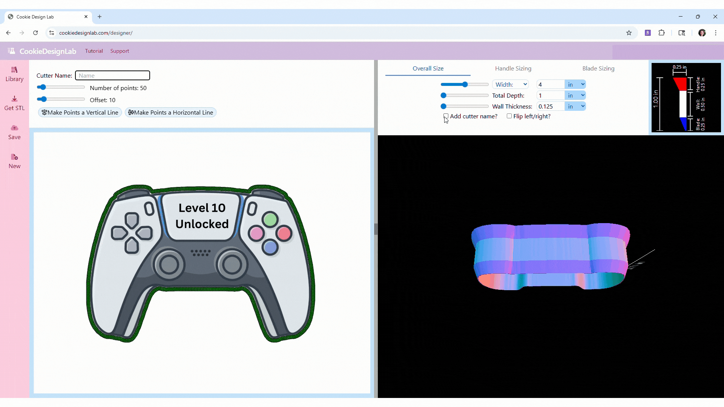Click Make Points a Vertical Line

click(x=80, y=112)
